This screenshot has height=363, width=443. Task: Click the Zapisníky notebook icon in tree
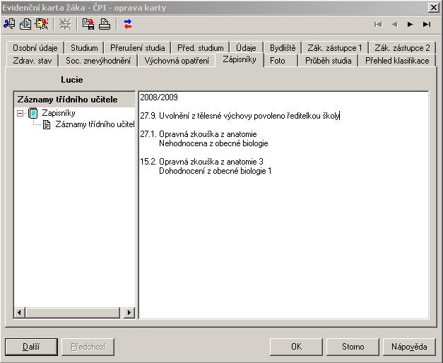[33, 113]
